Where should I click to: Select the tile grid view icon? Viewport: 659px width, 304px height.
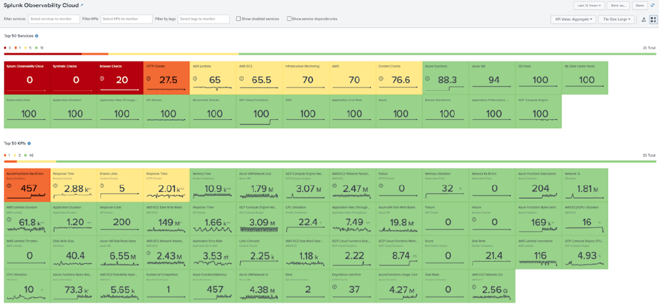click(x=652, y=19)
